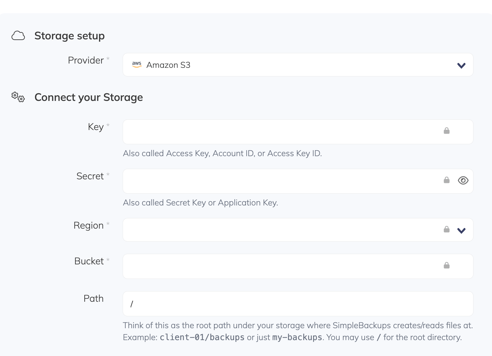
Task: Click the Path field containing the slash
Action: coord(265,303)
